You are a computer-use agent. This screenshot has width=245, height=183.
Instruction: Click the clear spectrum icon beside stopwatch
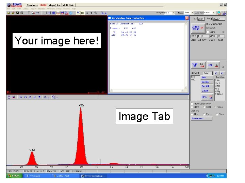coord(14,97)
